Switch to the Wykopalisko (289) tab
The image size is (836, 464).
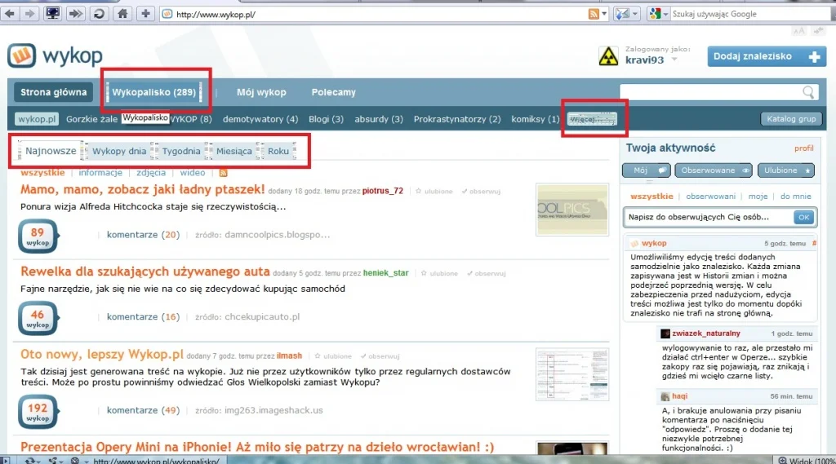pyautogui.click(x=153, y=92)
